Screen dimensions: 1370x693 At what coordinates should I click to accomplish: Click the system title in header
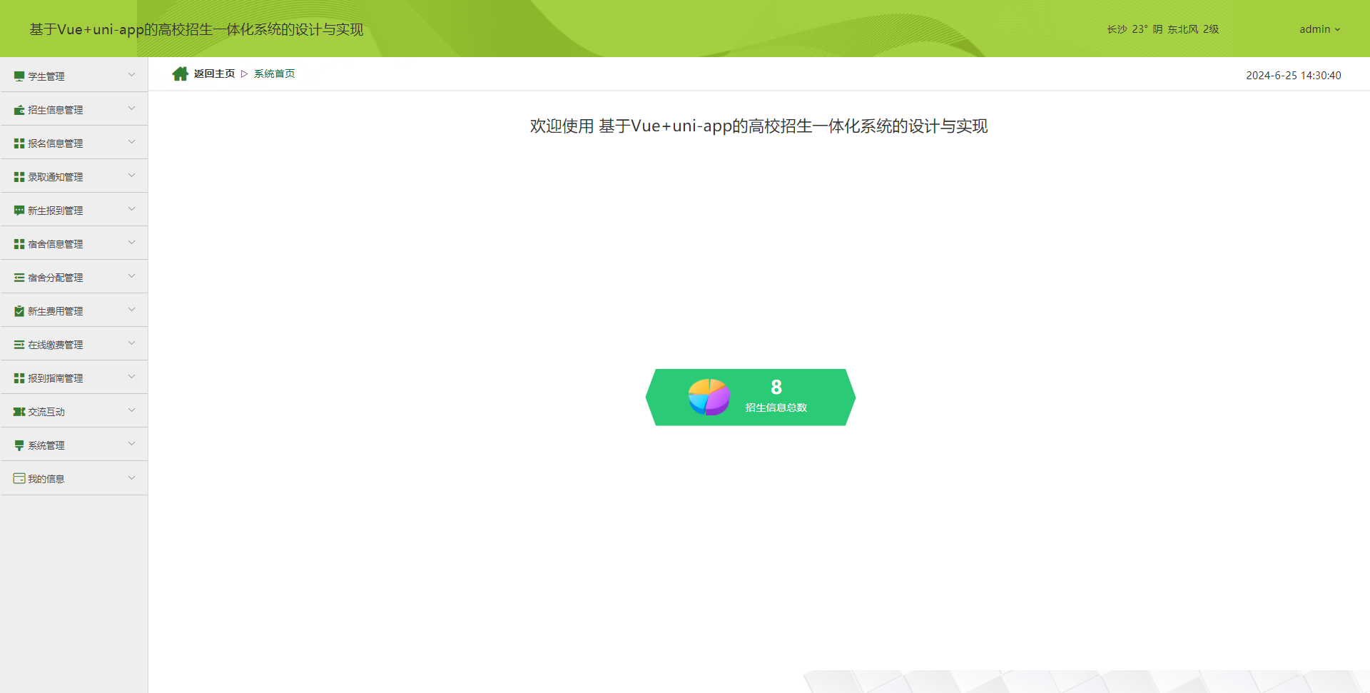point(196,29)
